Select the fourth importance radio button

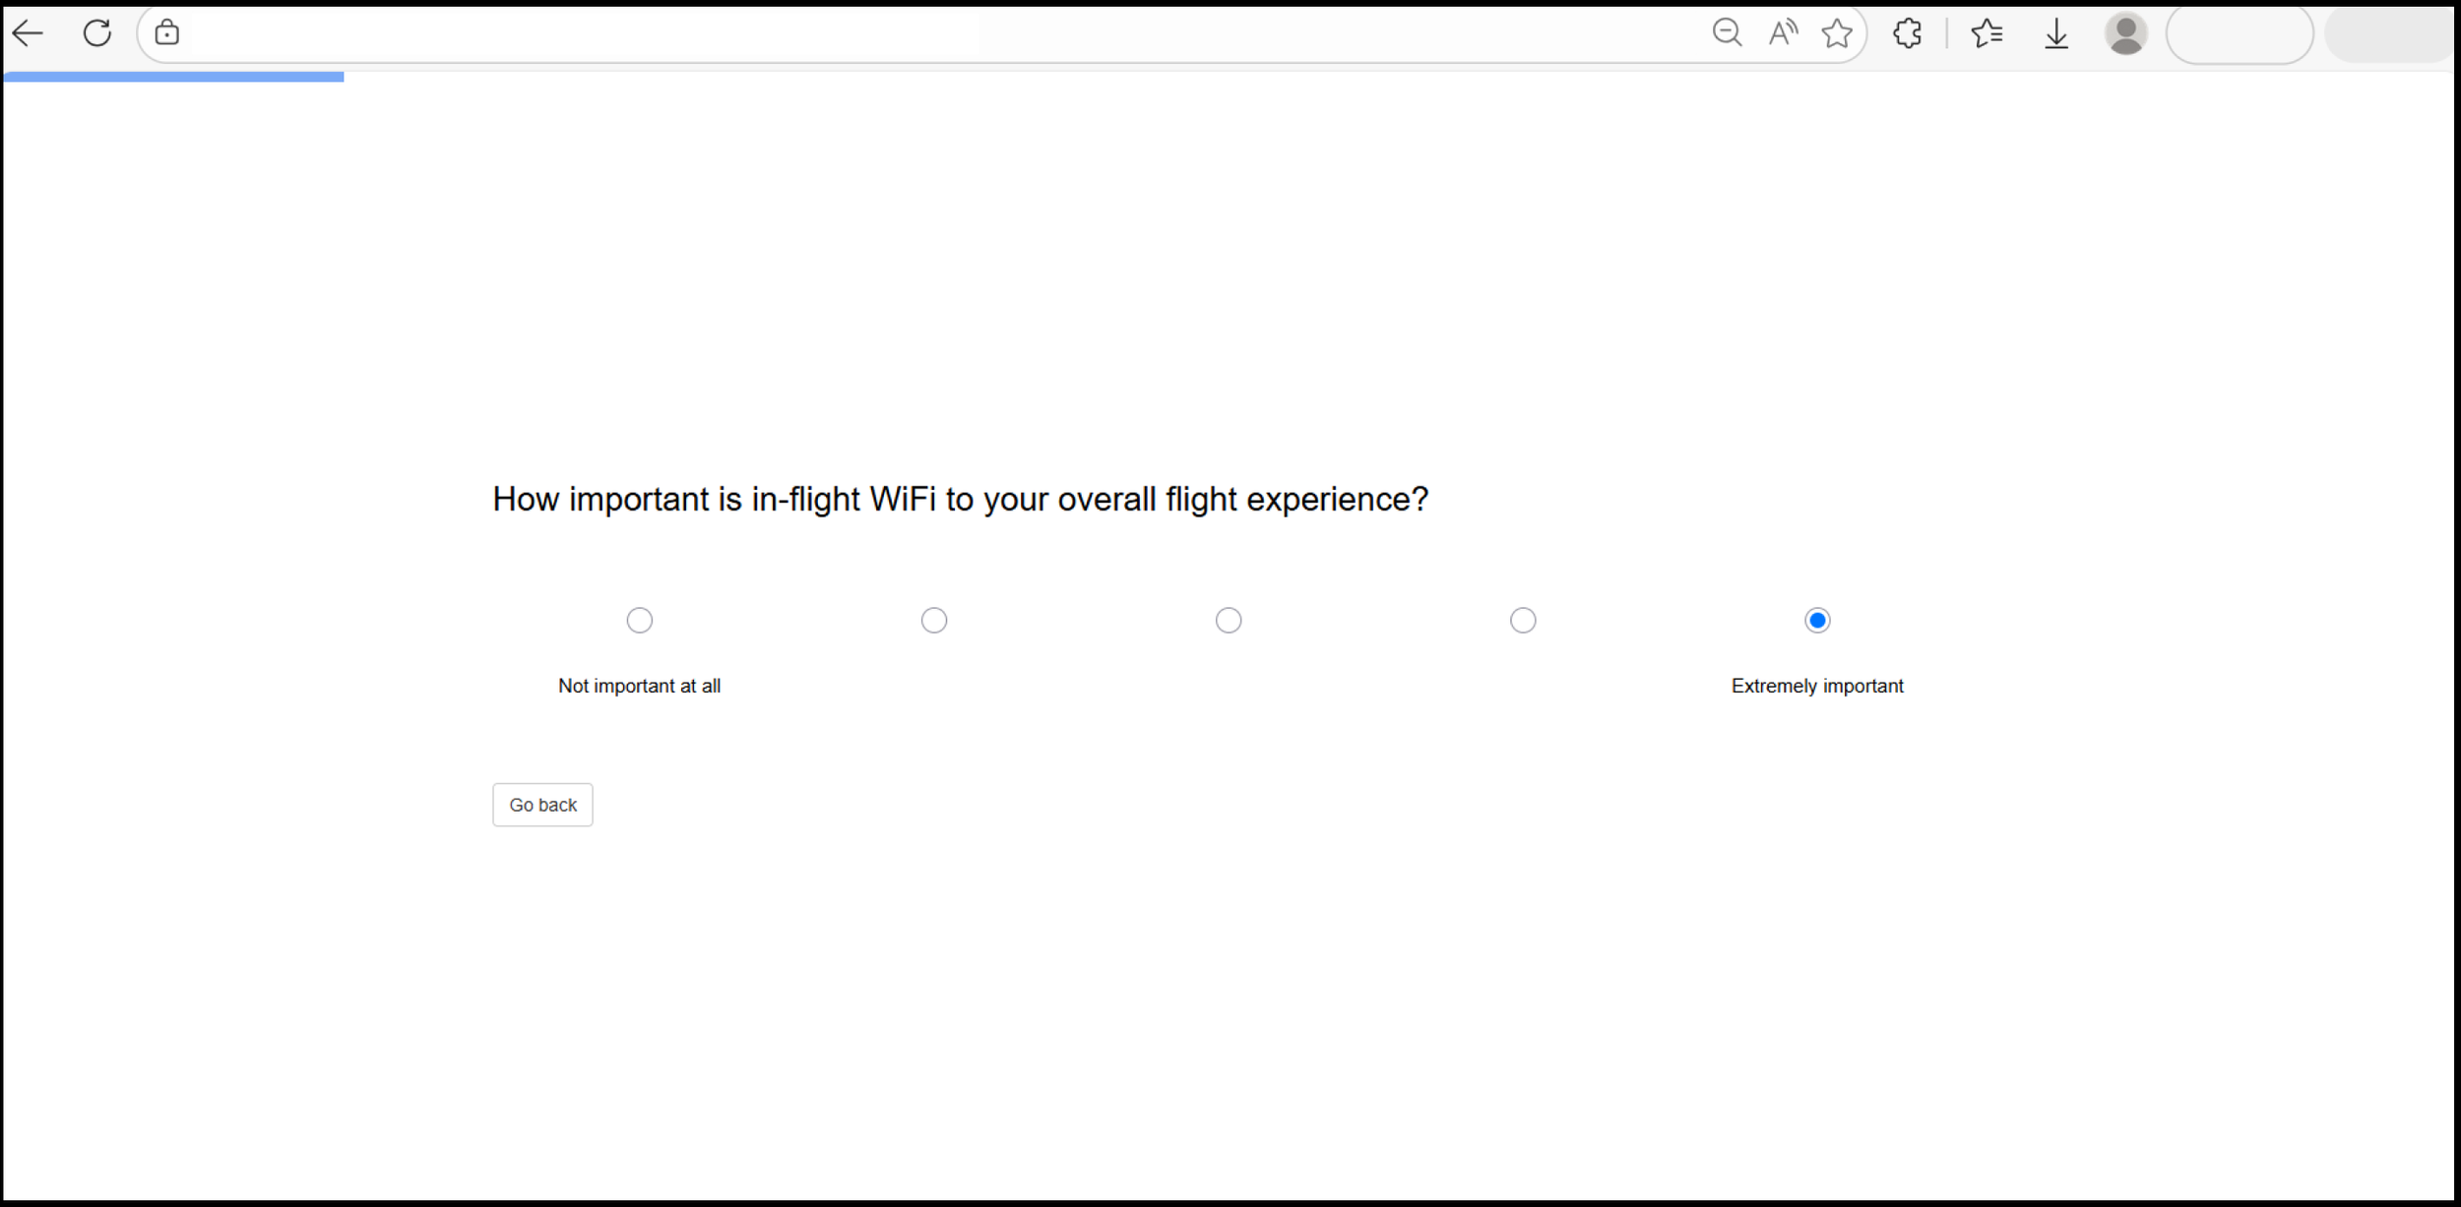[x=1523, y=621]
